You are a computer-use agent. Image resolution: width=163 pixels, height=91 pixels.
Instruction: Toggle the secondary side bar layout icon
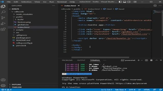click(x=129, y=2)
